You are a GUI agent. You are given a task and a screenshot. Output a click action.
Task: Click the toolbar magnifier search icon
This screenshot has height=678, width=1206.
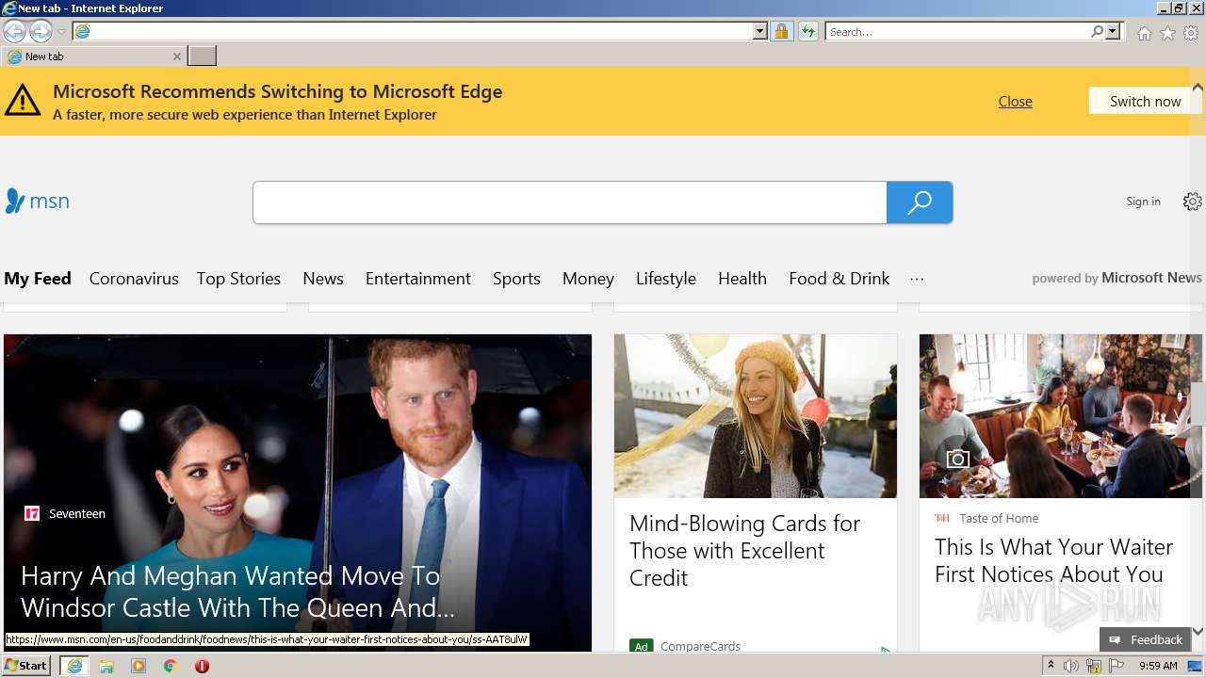[x=1098, y=31]
